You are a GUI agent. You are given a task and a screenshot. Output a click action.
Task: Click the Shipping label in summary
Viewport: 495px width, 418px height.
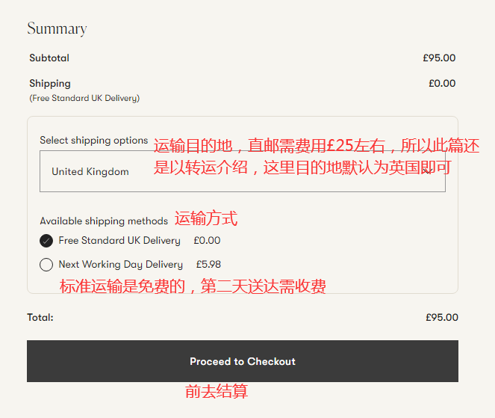(50, 84)
